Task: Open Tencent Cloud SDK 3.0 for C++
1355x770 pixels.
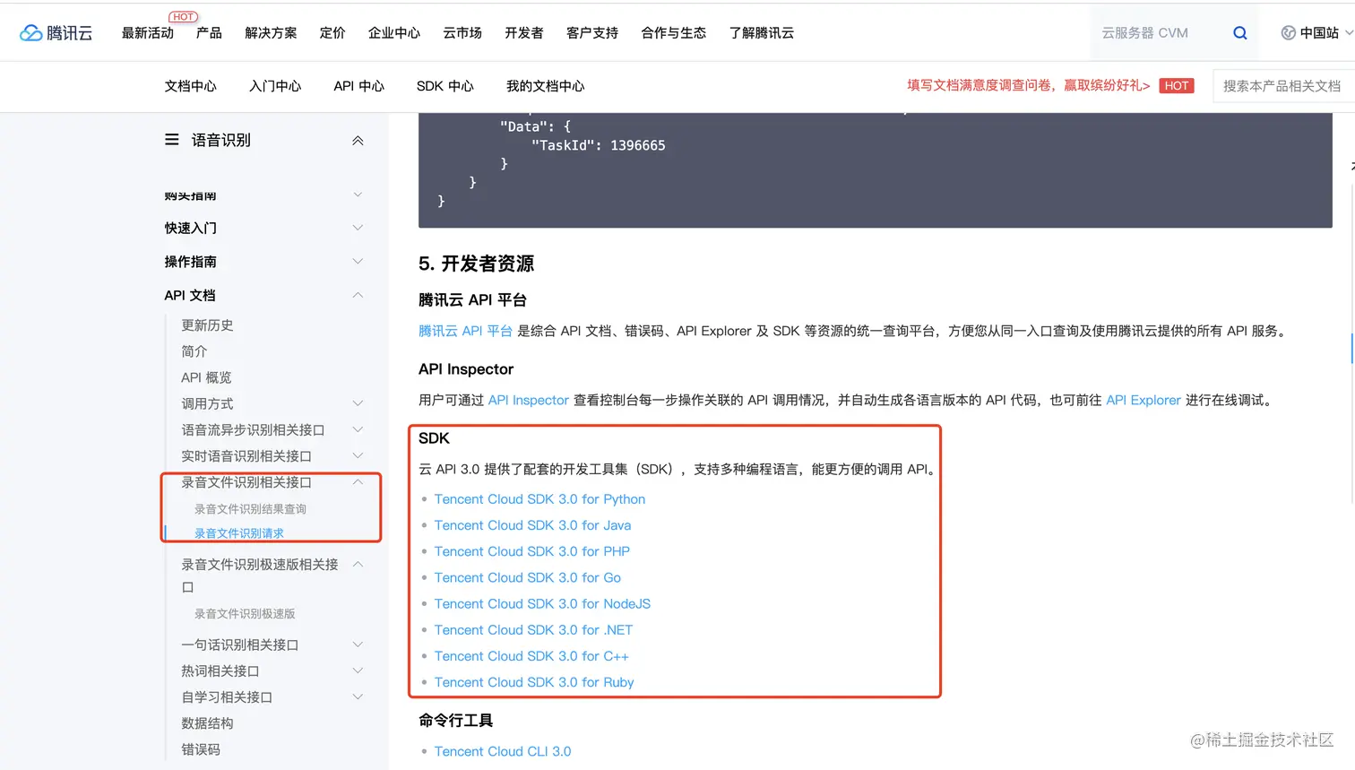Action: click(531, 656)
